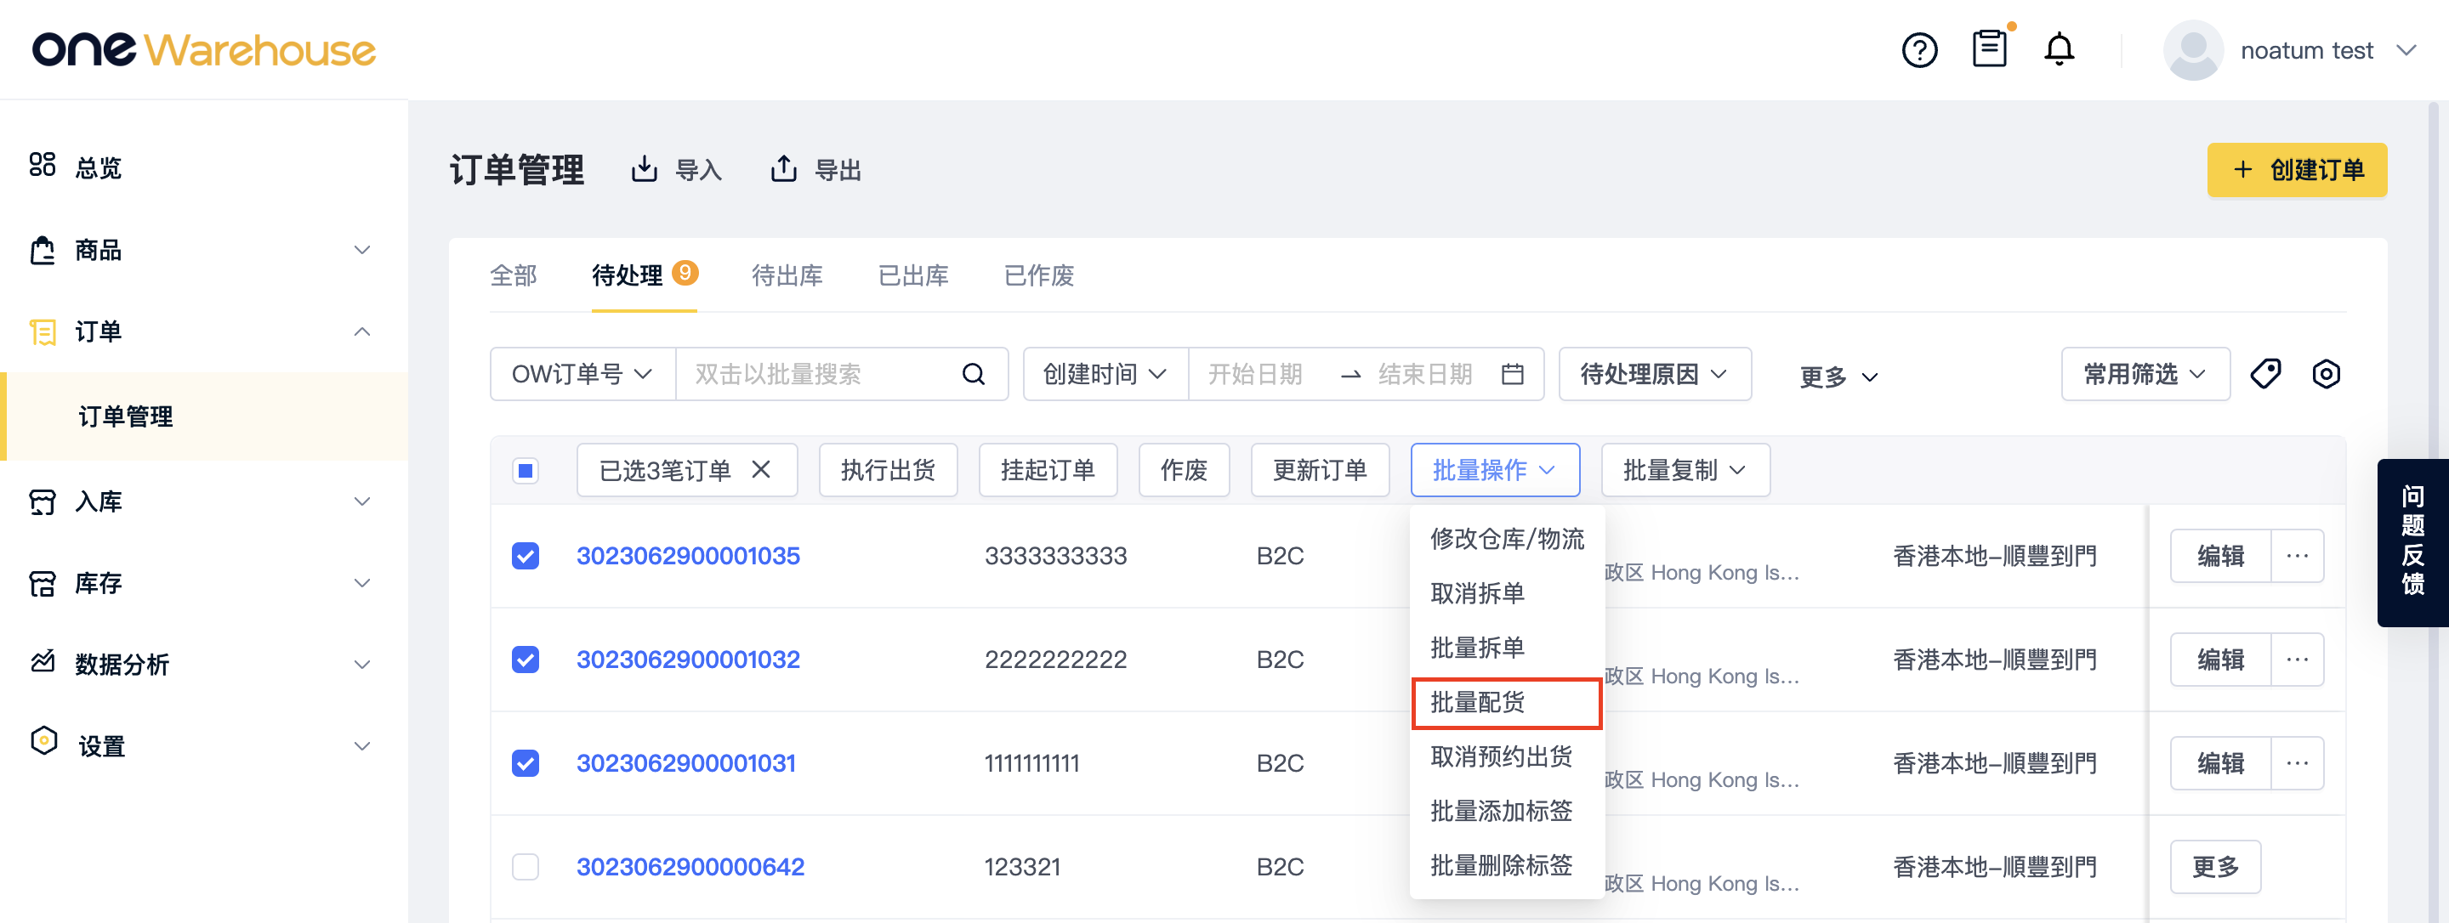
Task: Click the 创建订单 button
Action: pyautogui.click(x=2296, y=169)
